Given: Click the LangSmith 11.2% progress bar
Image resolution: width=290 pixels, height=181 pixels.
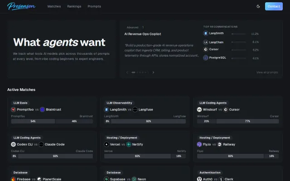Looking at the screenshot, I should tap(239, 34).
